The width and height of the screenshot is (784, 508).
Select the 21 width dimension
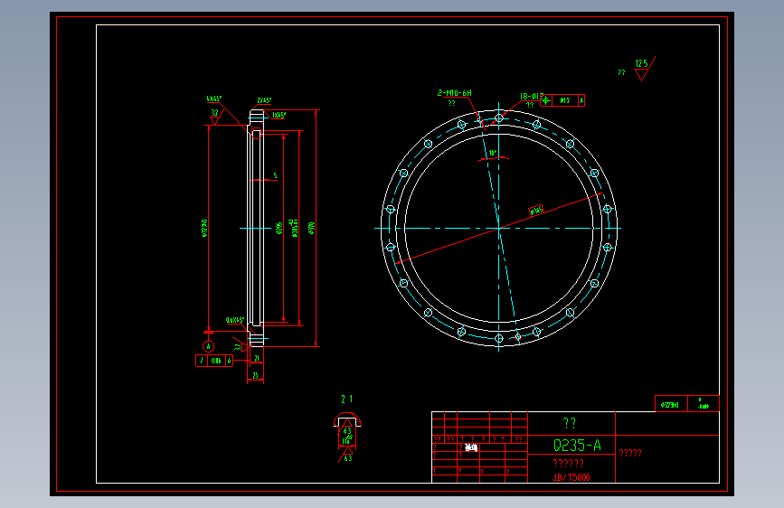(x=257, y=359)
